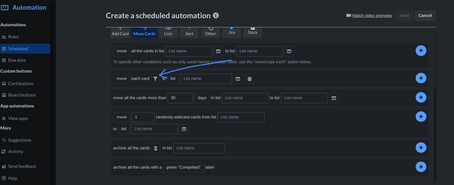Click the number field containing 1
The height and width of the screenshot is (185, 454).
pyautogui.click(x=143, y=117)
